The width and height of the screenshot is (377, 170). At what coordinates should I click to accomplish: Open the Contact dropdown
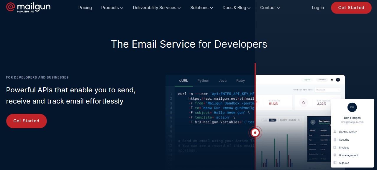pos(270,8)
